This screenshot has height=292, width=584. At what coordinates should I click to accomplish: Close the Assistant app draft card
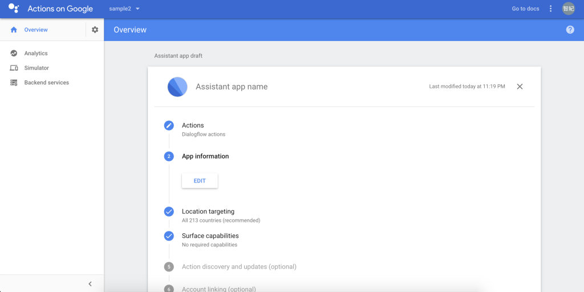point(520,87)
